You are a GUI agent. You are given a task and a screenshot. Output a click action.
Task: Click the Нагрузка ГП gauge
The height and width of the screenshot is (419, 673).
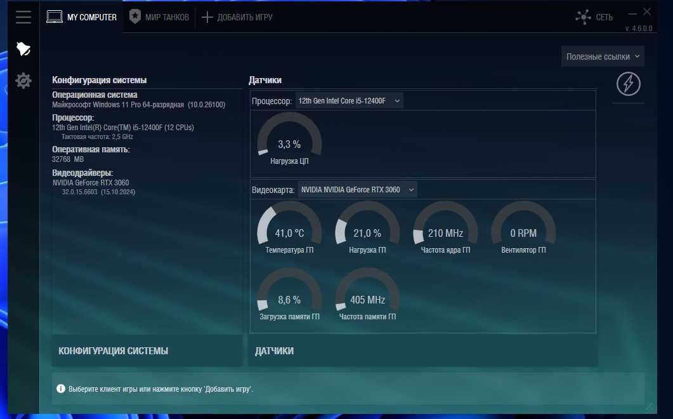367,228
